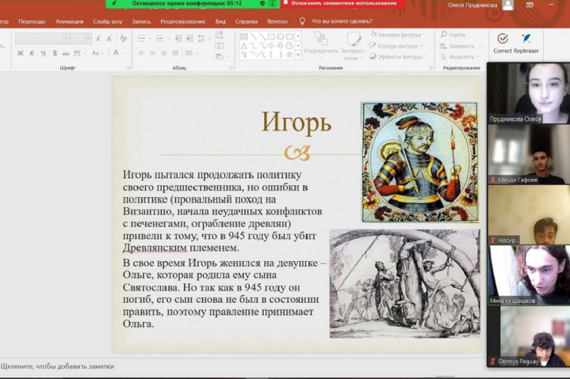This screenshot has height=379, width=570.
Task: Justify text in paragraph group
Action: [175, 54]
